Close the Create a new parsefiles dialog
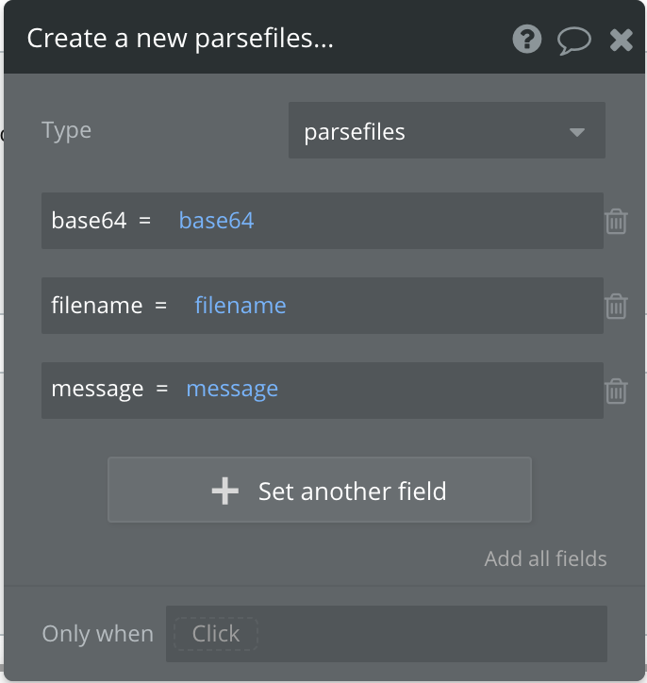Screen dimensions: 647x683 click(x=622, y=40)
